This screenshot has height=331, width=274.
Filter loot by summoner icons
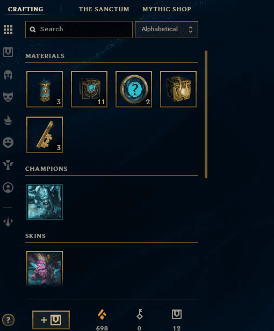(x=8, y=188)
